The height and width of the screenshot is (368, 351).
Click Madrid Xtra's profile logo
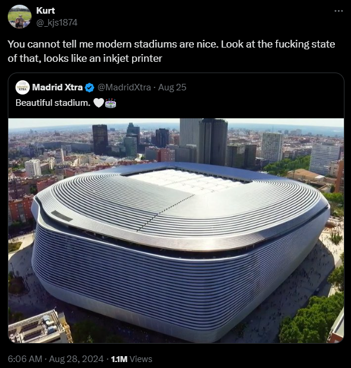(22, 87)
